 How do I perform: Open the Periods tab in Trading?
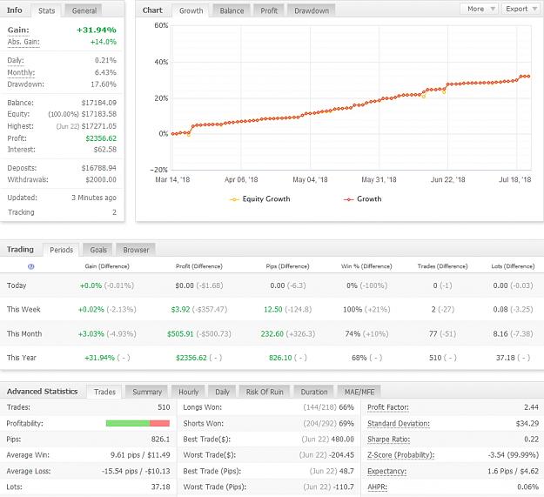point(62,250)
